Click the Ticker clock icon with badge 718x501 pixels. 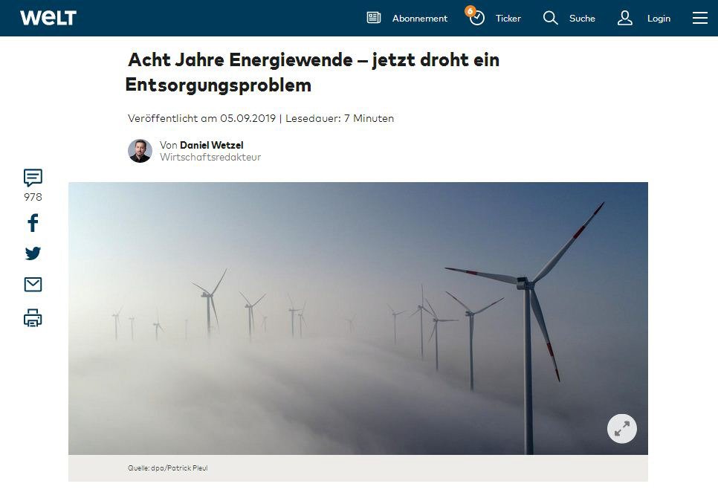click(475, 16)
